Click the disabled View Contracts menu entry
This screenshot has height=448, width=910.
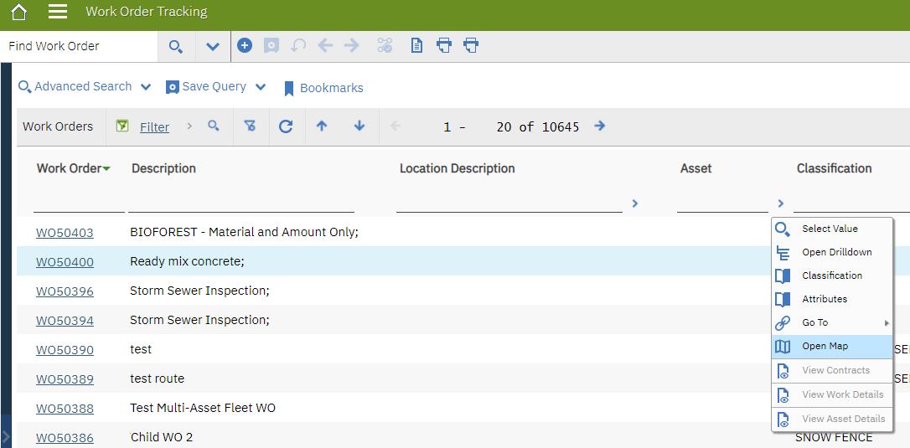[x=832, y=371]
